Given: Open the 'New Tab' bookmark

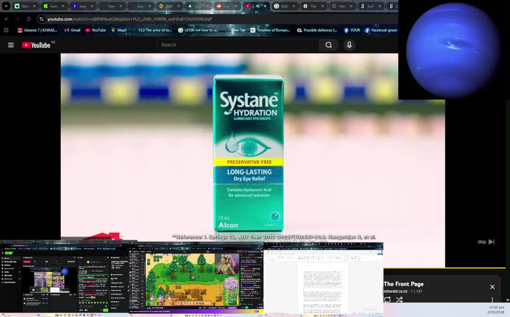Looking at the screenshot, I should (236, 30).
